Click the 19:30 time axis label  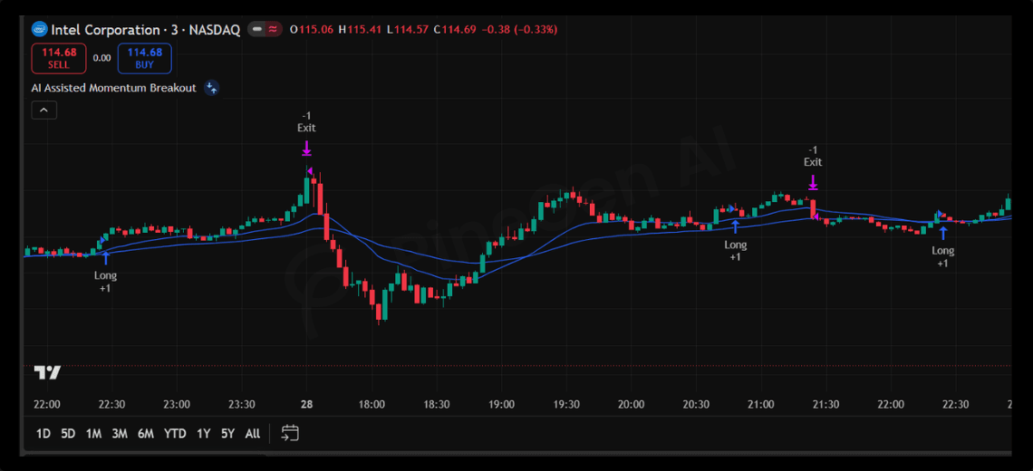pos(566,405)
